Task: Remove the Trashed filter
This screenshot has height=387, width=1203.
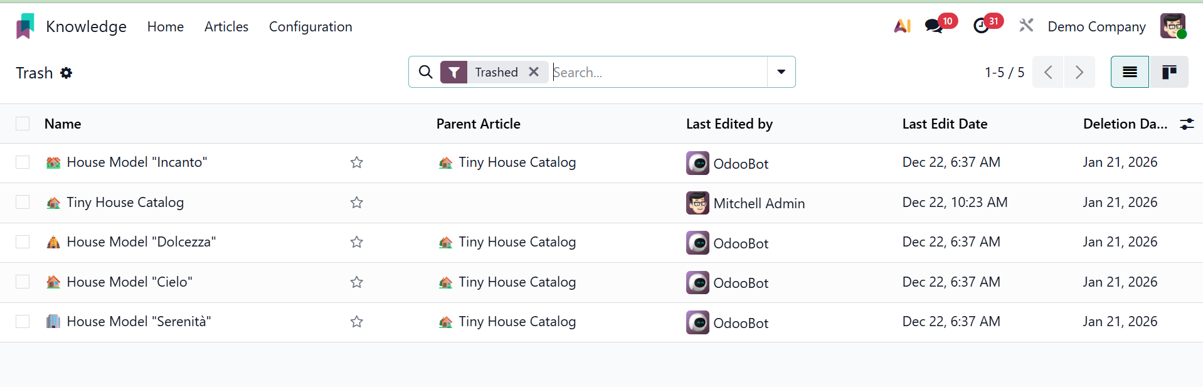Action: coord(534,72)
